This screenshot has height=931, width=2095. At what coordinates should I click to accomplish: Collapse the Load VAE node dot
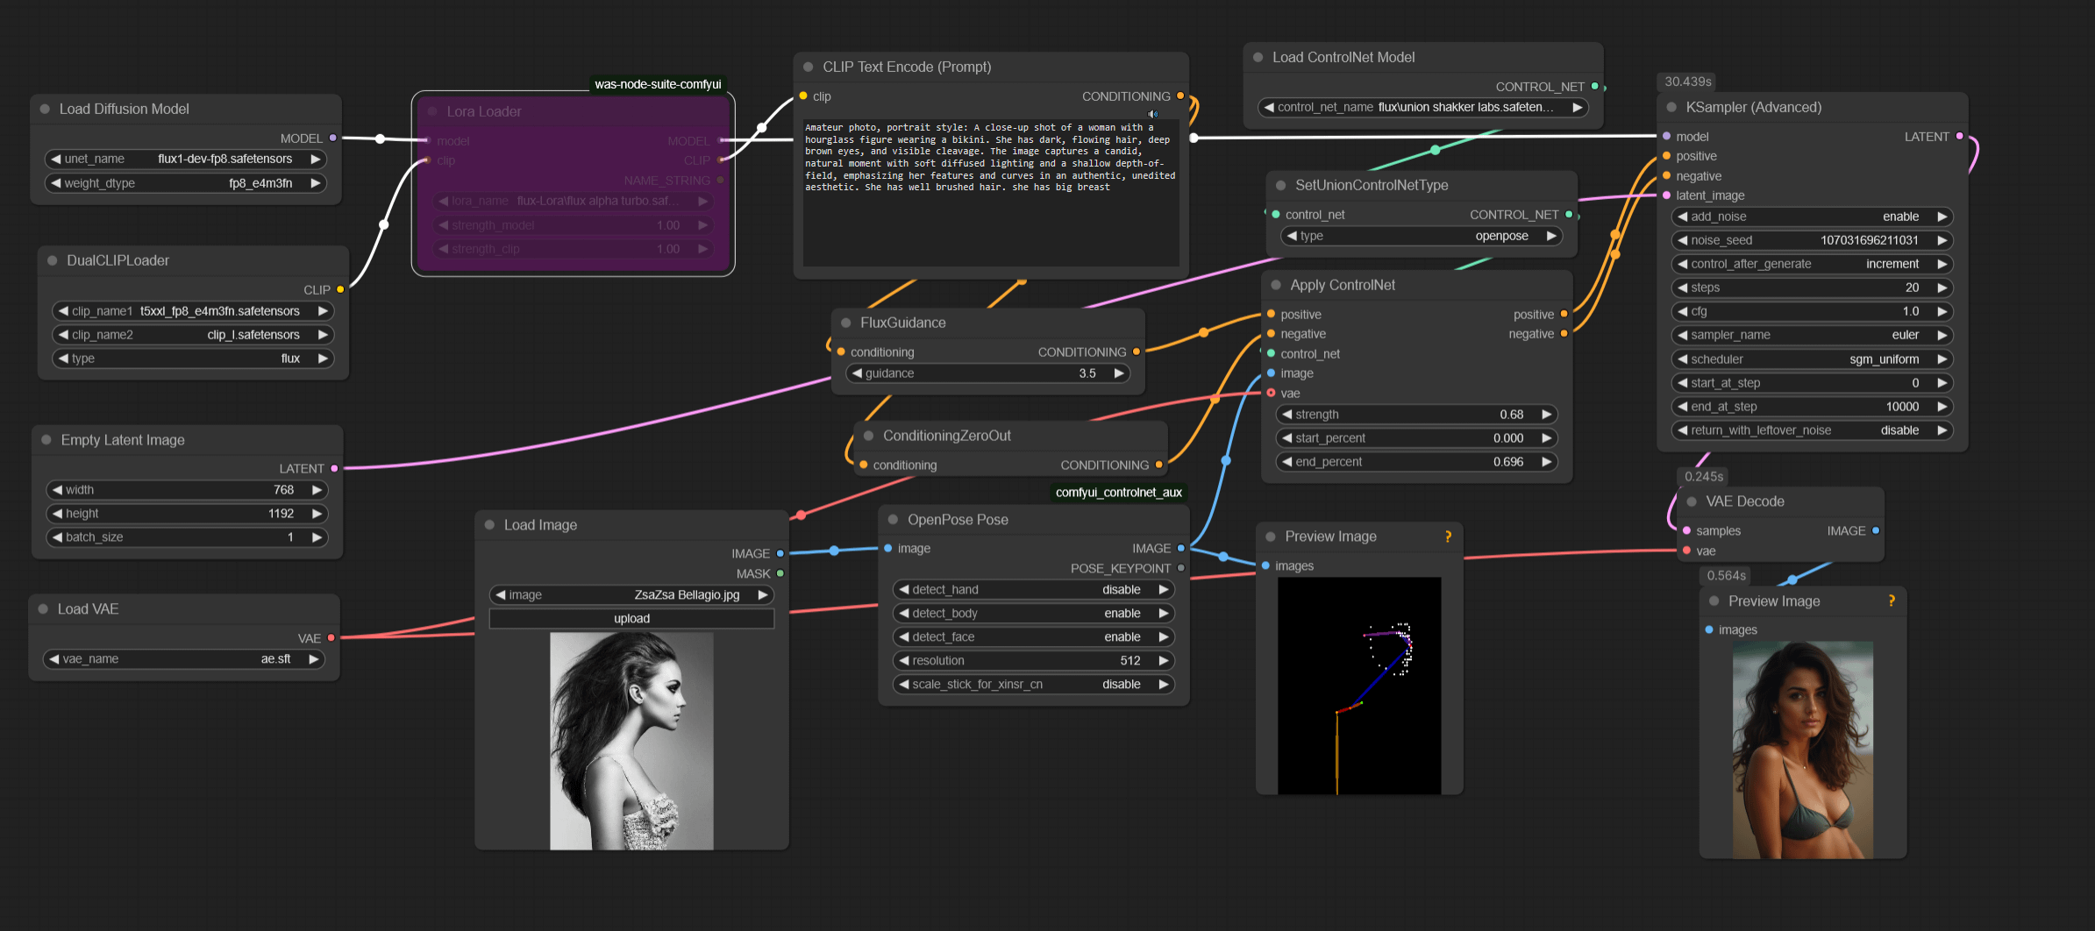[x=43, y=609]
